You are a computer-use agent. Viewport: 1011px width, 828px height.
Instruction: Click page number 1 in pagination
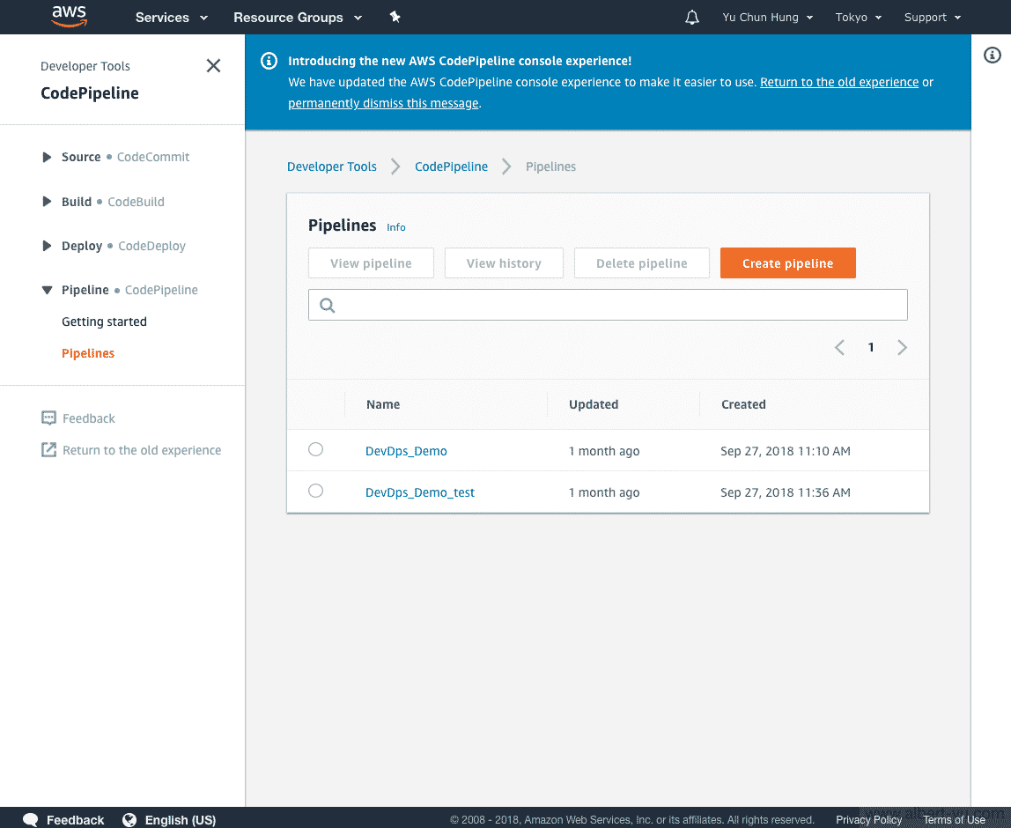tap(871, 348)
